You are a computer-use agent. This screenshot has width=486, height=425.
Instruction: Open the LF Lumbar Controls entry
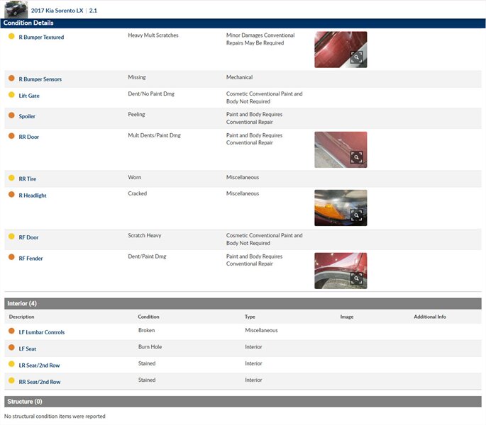(x=44, y=332)
